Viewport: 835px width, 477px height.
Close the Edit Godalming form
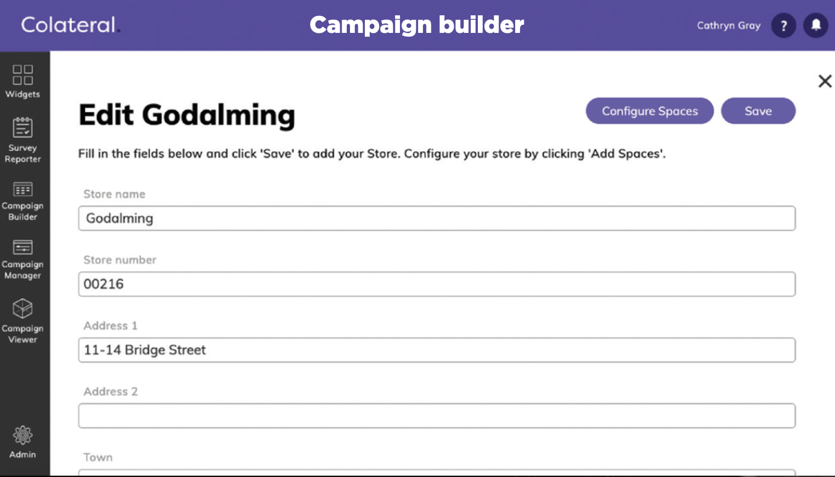coord(825,81)
